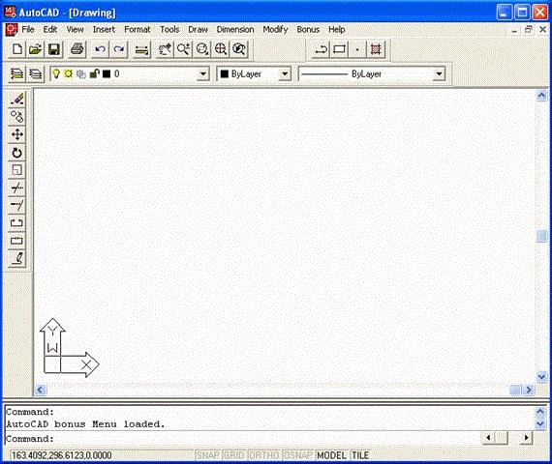Click the Match Properties toolbar icon

(x=141, y=49)
